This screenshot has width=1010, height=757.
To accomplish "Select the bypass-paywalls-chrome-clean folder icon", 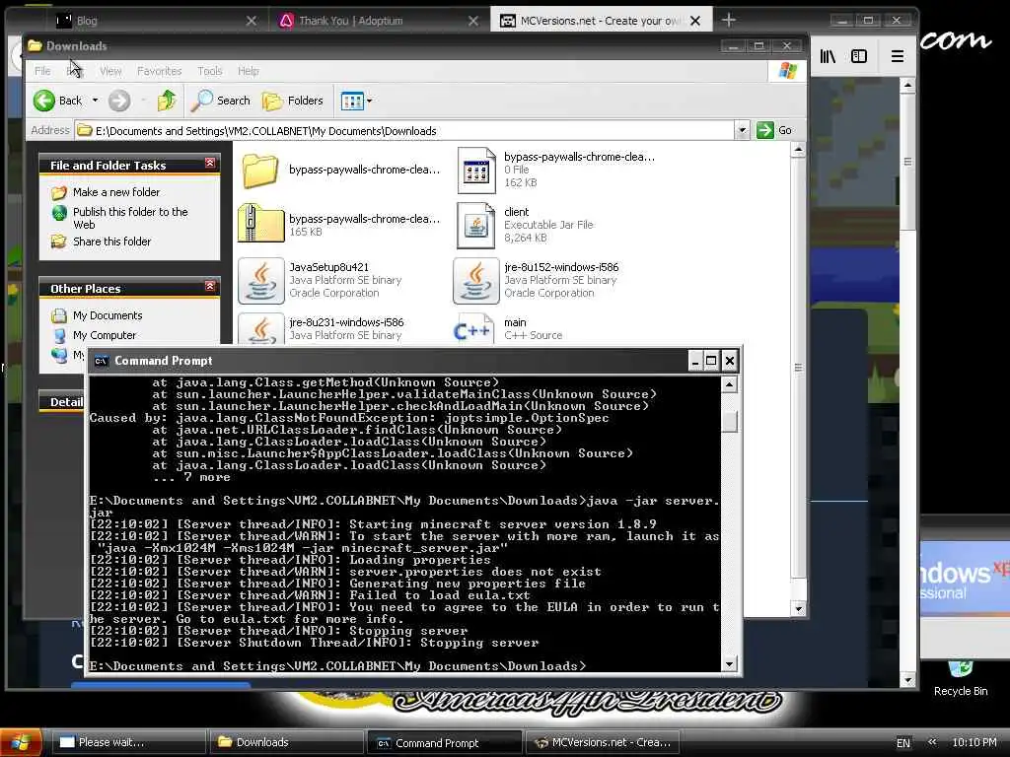I will pos(260,171).
